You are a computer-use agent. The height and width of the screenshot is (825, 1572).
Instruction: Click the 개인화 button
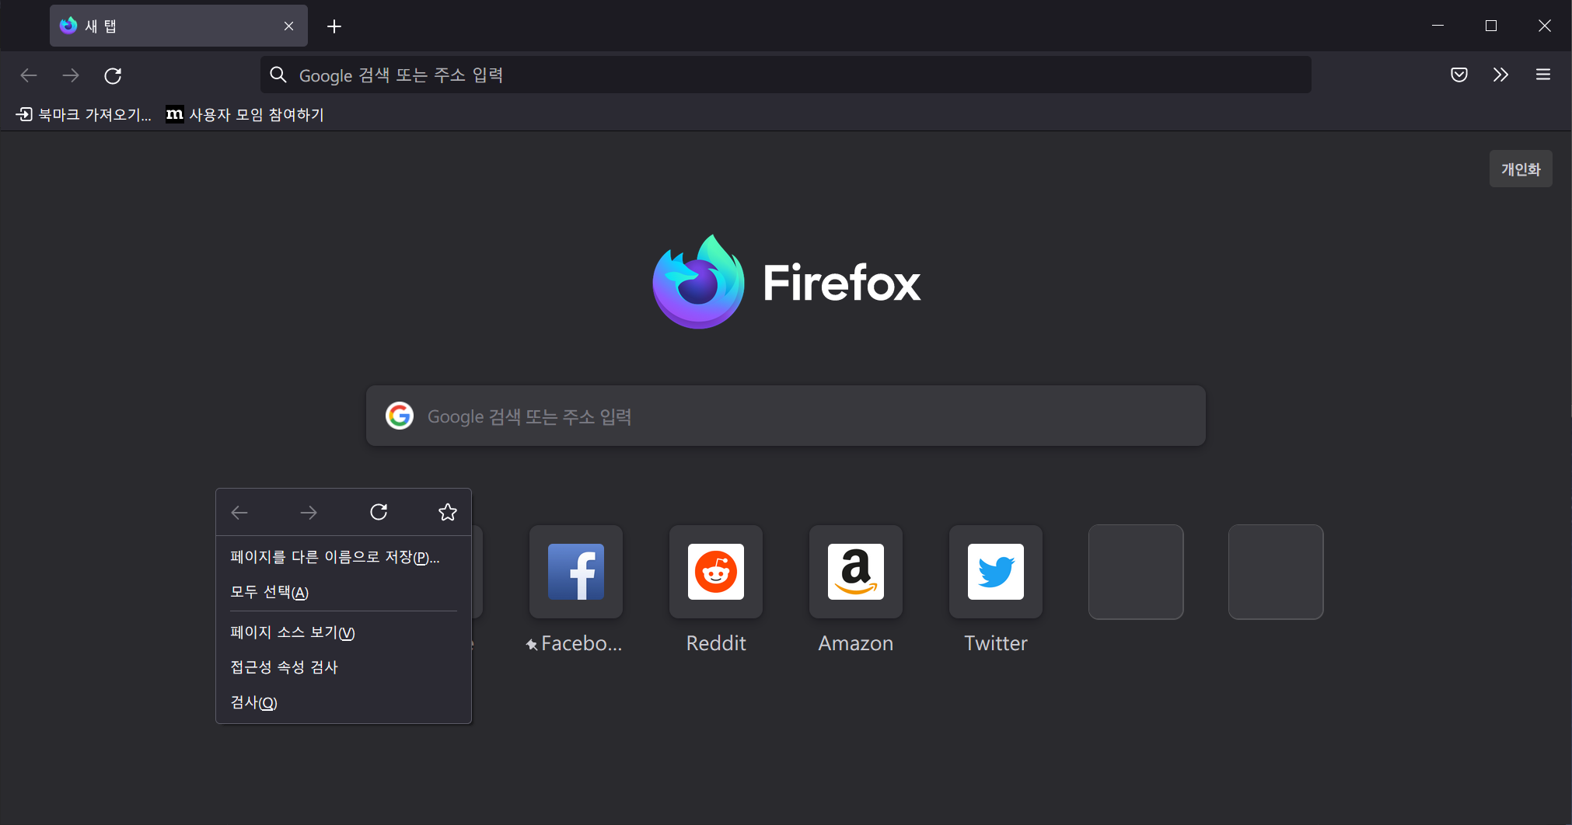(x=1521, y=169)
